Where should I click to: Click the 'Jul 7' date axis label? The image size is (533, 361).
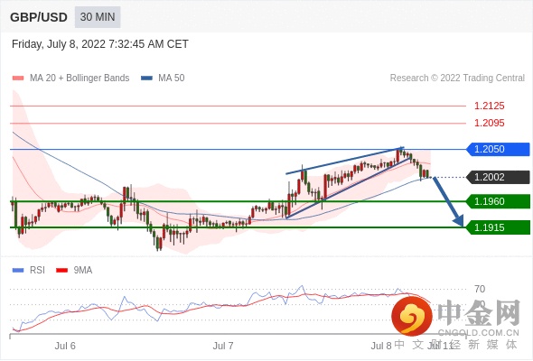(x=223, y=346)
